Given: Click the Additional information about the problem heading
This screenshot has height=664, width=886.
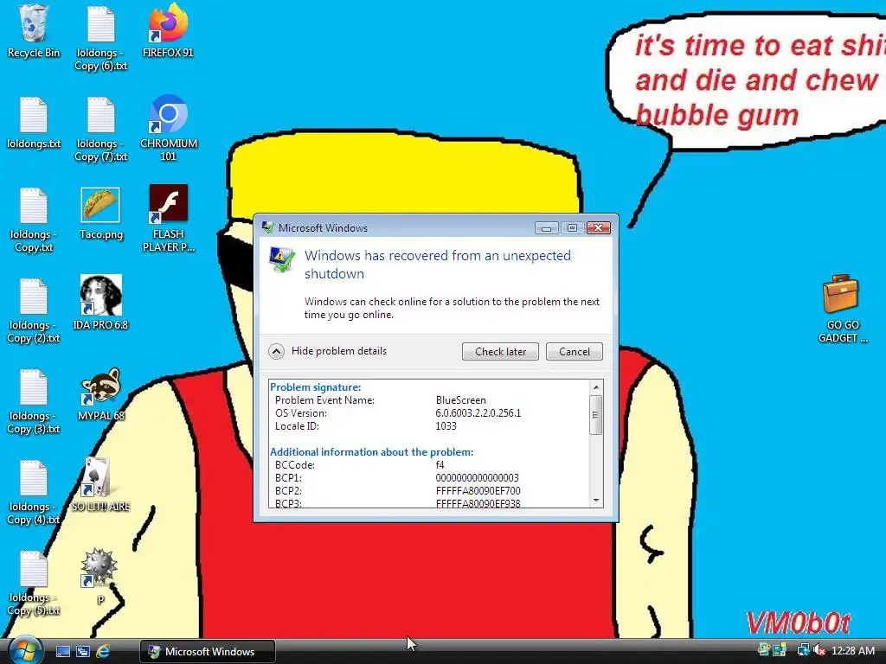Looking at the screenshot, I should coord(372,451).
